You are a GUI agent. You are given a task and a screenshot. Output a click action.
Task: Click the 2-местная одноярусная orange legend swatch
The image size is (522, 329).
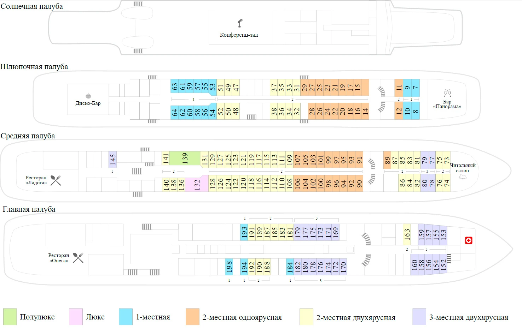(x=192, y=317)
